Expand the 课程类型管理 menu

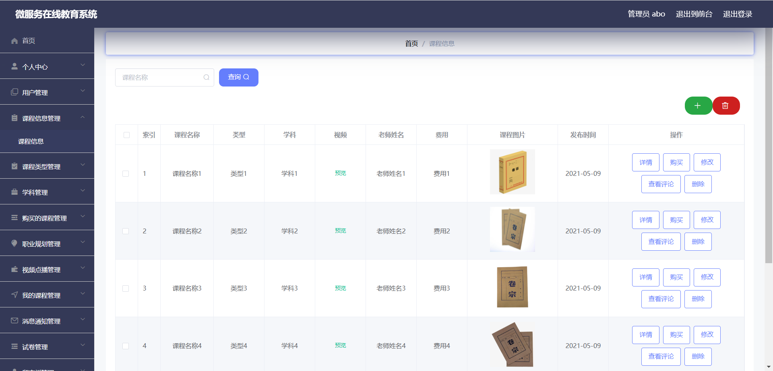pos(83,165)
